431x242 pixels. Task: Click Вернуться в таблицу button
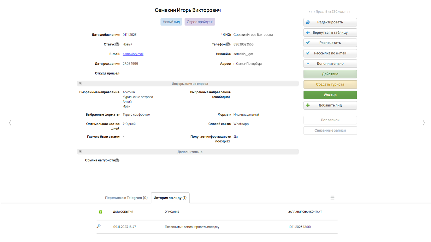[330, 33]
